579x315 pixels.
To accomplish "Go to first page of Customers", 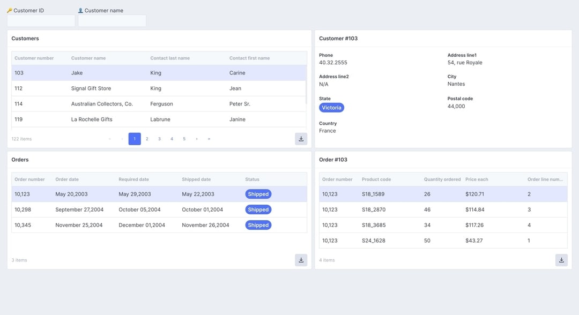I will point(110,139).
